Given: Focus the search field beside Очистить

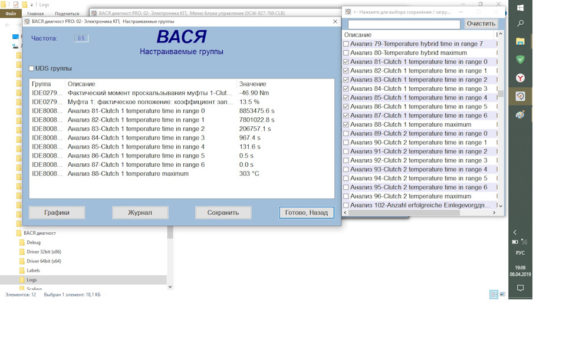Looking at the screenshot, I should [404, 24].
